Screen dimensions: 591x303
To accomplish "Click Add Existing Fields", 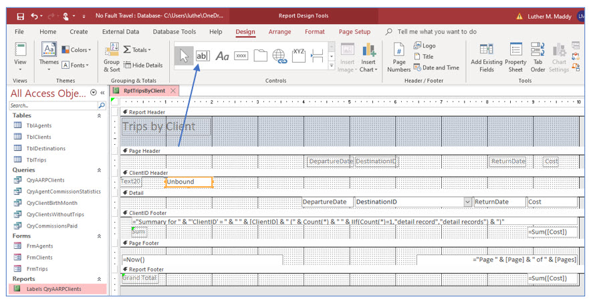I will click(x=487, y=57).
